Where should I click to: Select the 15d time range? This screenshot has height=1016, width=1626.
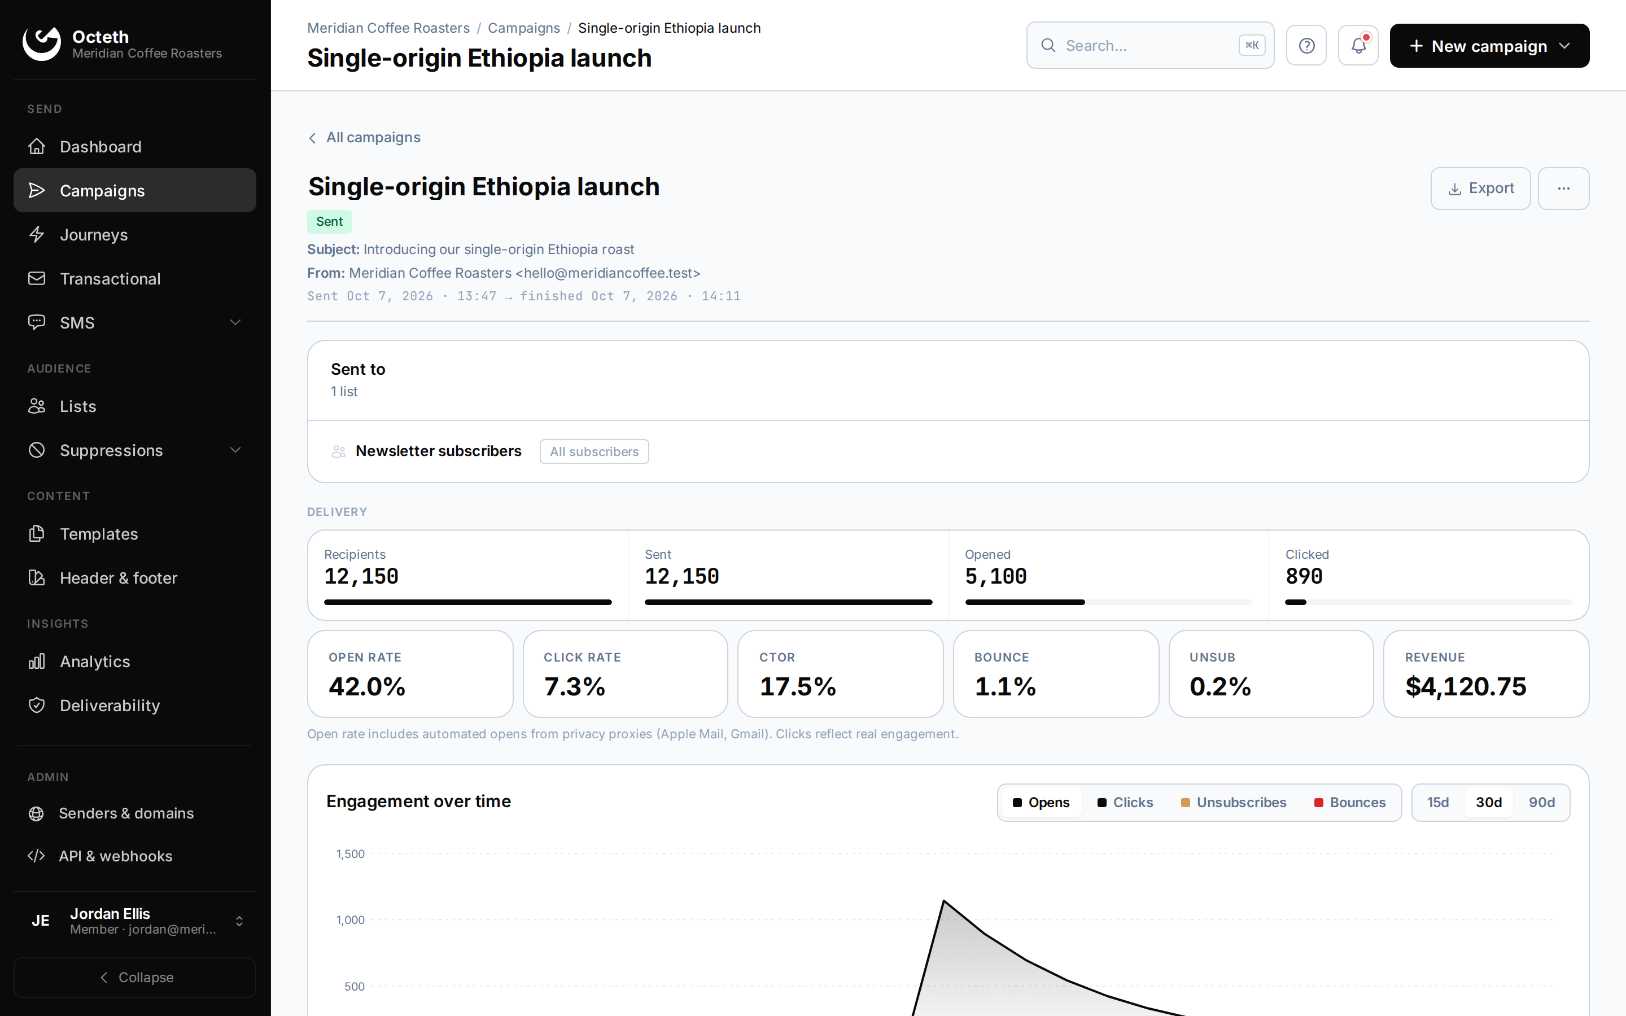coord(1438,802)
